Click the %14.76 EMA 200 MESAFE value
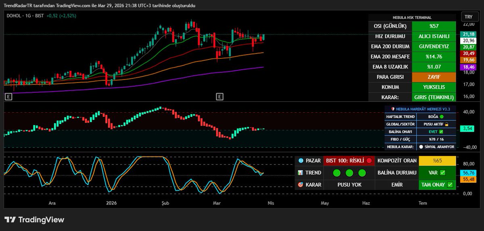Viewport: 484px width, 231px height. pos(434,56)
